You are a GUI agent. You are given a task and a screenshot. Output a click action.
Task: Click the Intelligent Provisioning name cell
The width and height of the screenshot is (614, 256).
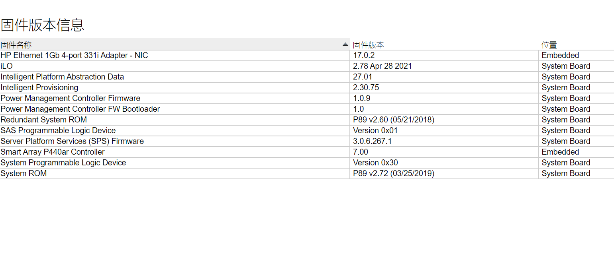coord(39,87)
